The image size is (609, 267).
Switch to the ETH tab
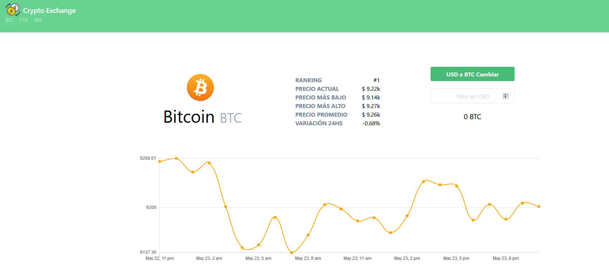click(x=24, y=20)
